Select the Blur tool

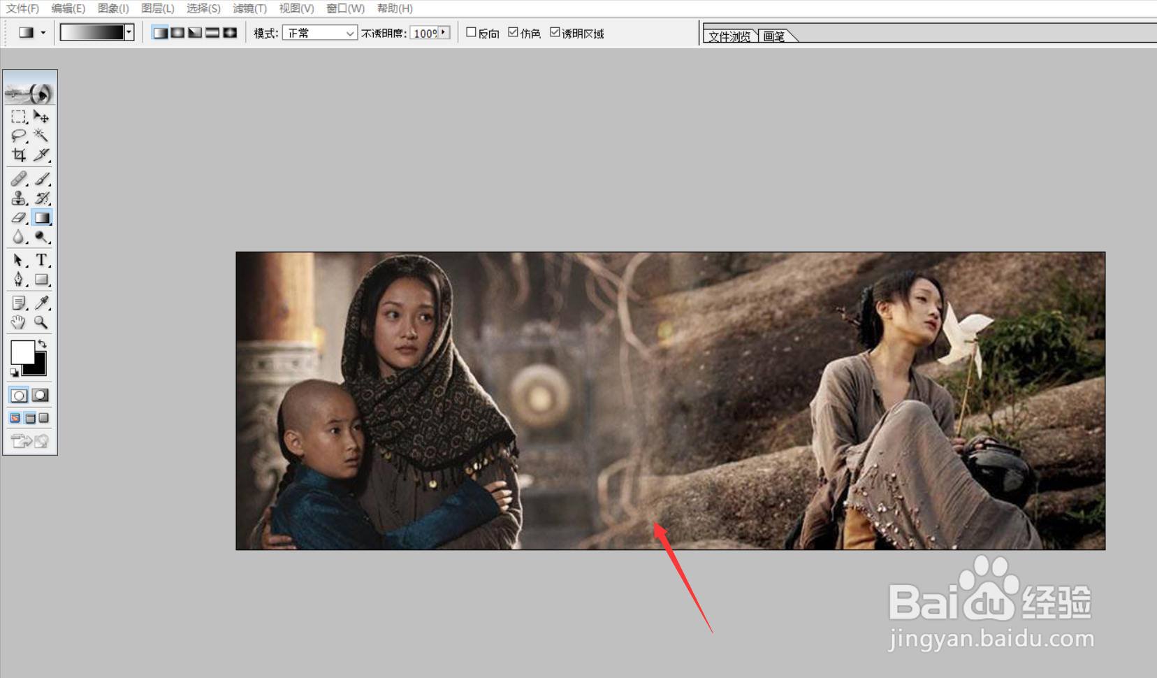[x=19, y=238]
